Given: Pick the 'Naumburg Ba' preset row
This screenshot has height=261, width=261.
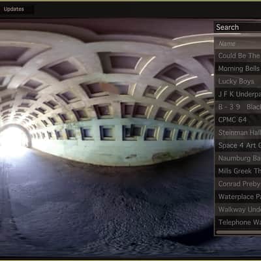Looking at the screenshot, I should click(238, 159).
